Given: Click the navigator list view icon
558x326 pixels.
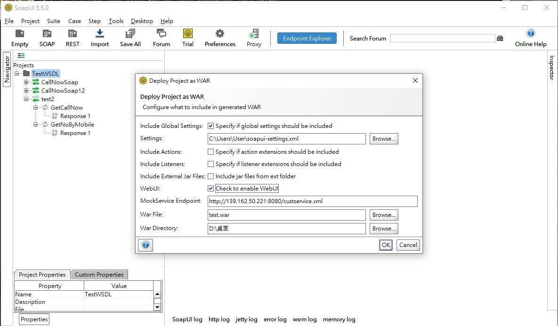Looking at the screenshot, I should pos(21,56).
